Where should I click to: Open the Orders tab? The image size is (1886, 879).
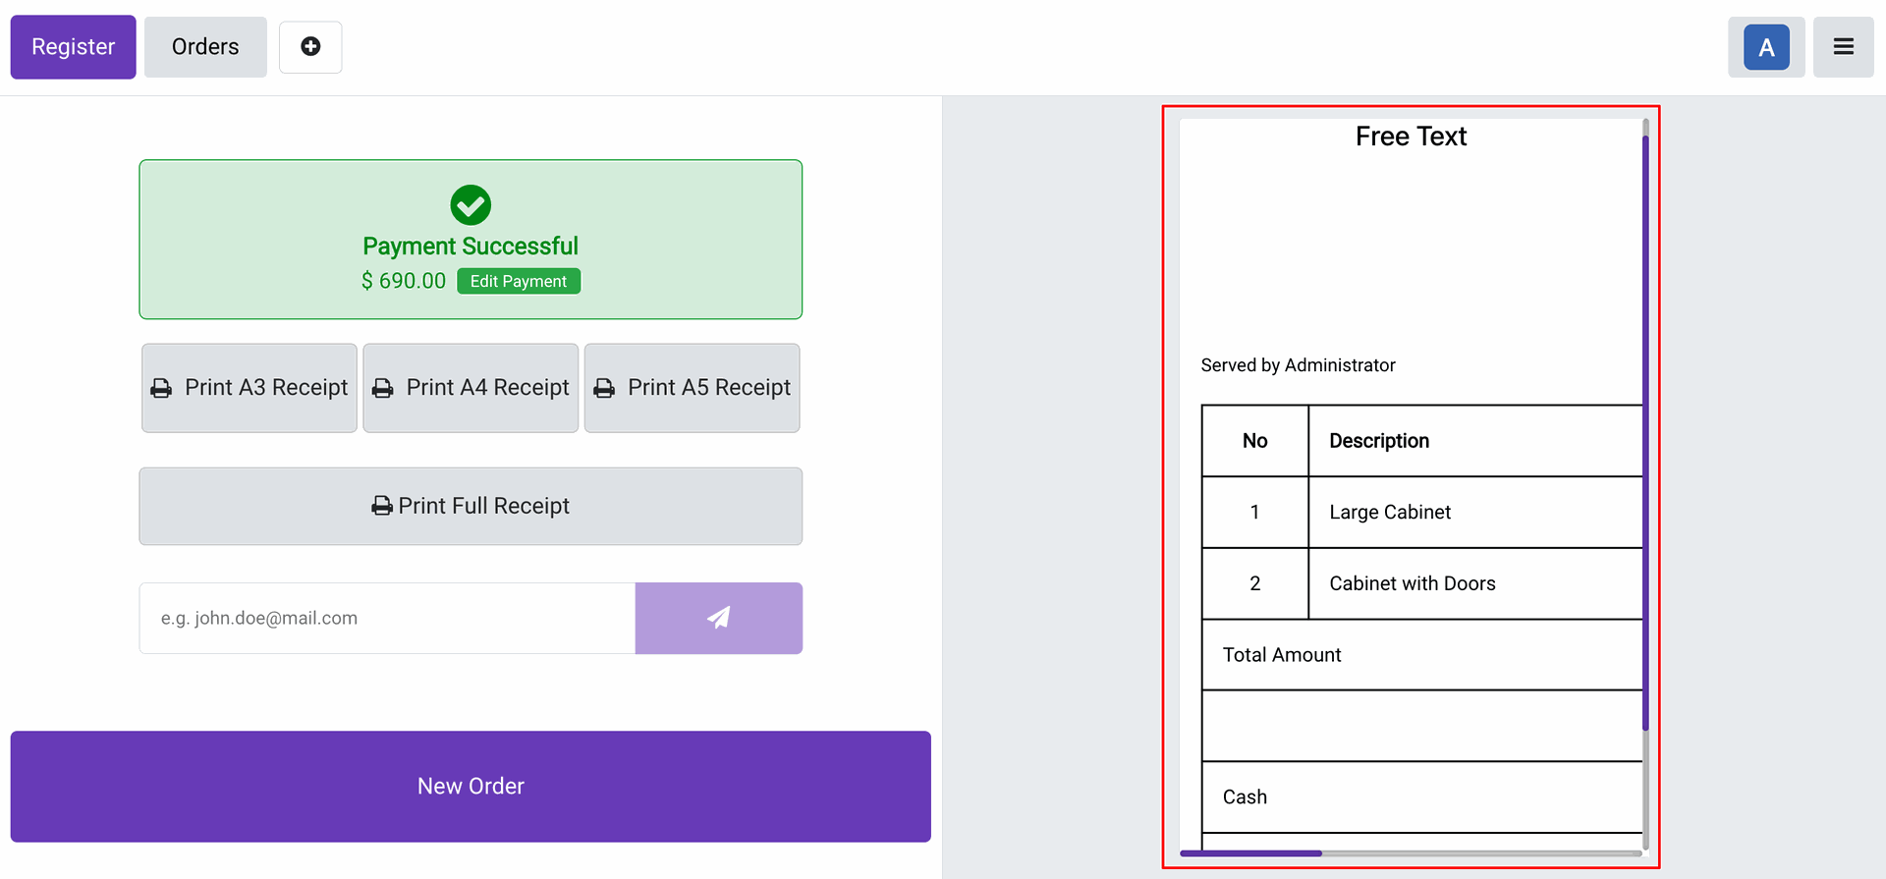point(205,47)
